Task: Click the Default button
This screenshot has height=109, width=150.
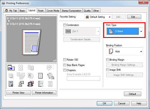Action: (x=133, y=94)
